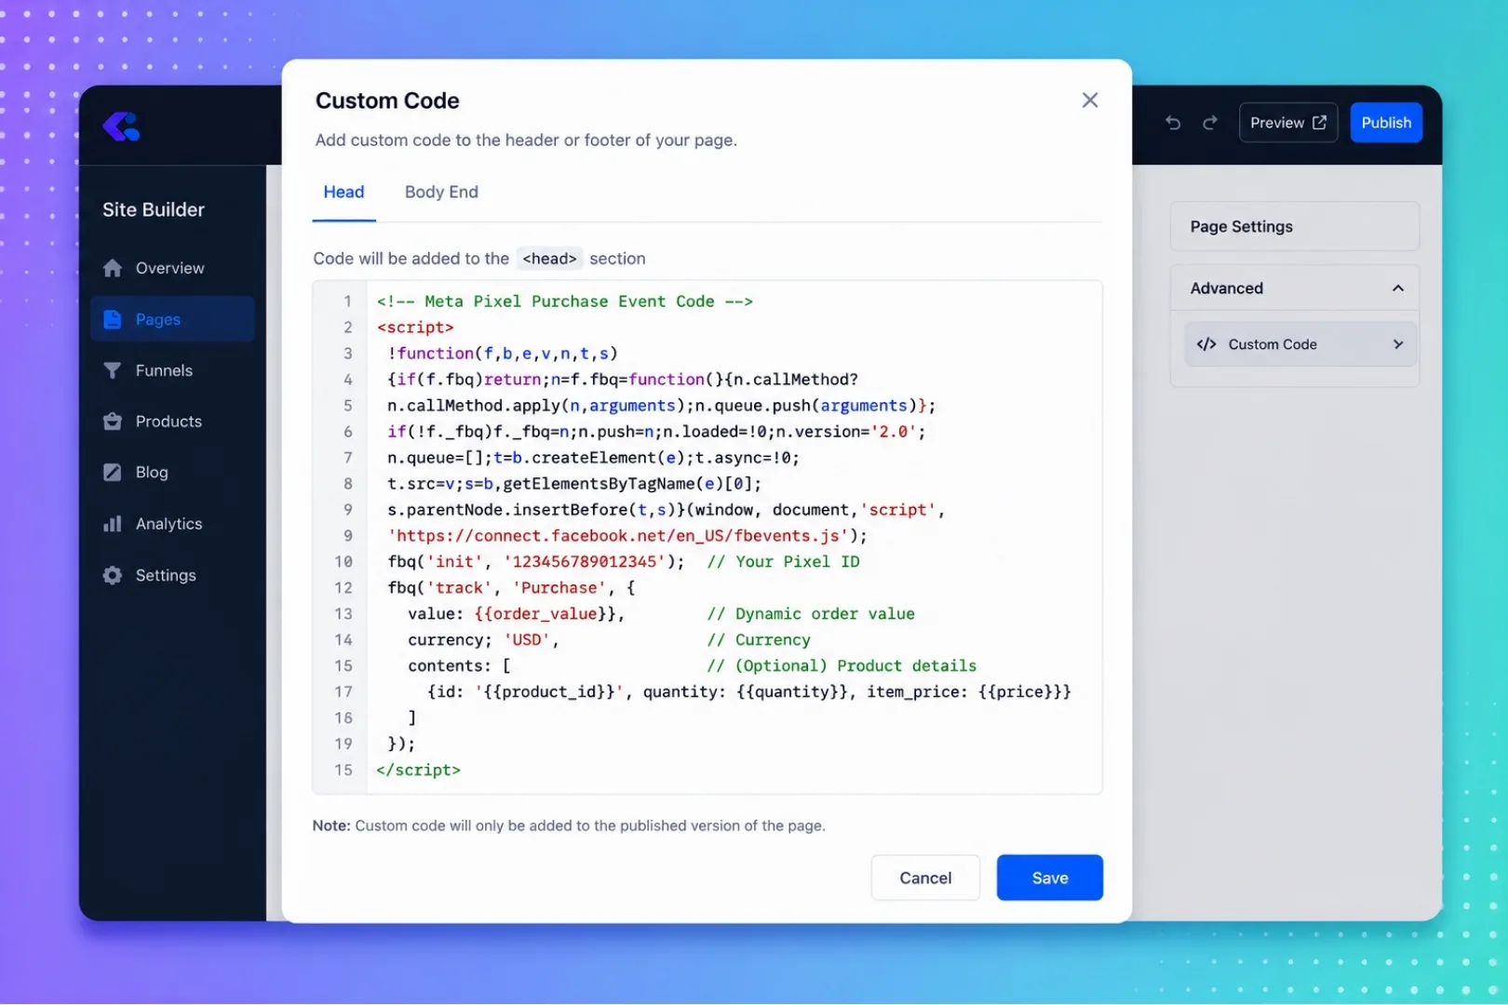The width and height of the screenshot is (1508, 1005).
Task: Click the Pages document icon
Action: click(113, 319)
